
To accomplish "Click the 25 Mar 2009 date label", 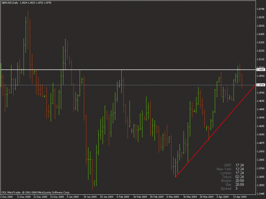I will coord(206,197).
